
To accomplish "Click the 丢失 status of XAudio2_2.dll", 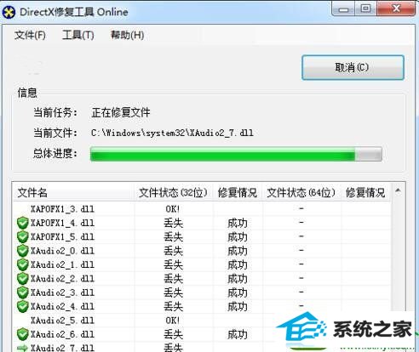I will pos(174,279).
